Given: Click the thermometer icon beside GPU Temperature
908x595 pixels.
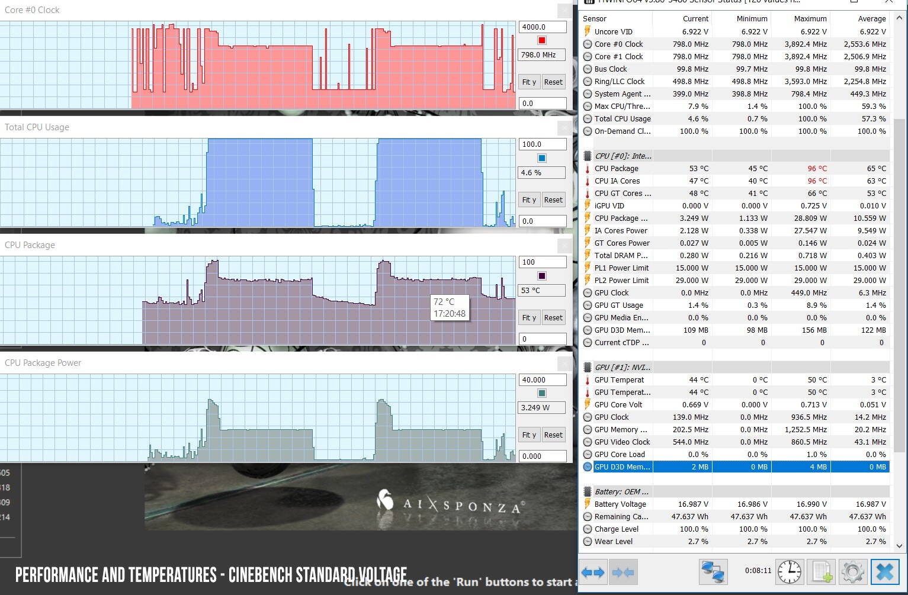Looking at the screenshot, I should coord(588,379).
